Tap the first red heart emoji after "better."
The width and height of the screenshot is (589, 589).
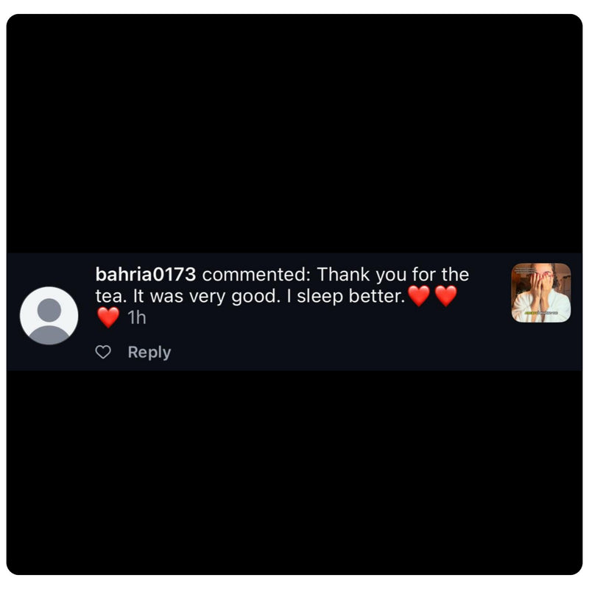[419, 296]
